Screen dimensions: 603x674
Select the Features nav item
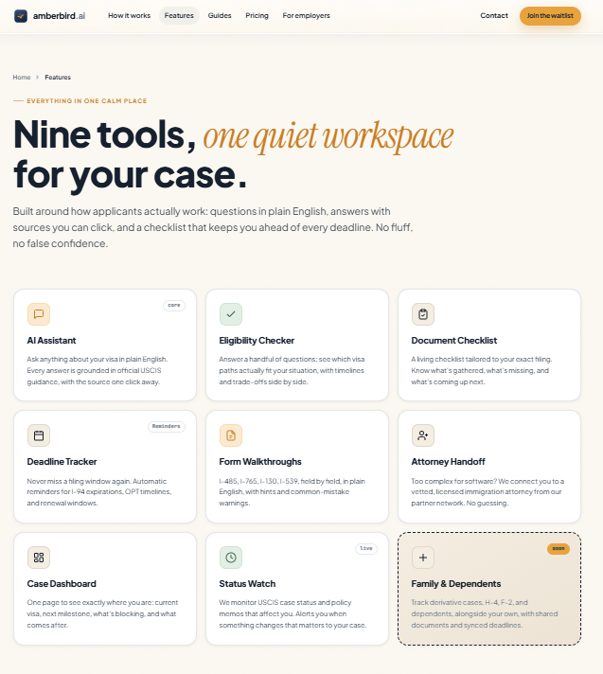pyautogui.click(x=179, y=16)
